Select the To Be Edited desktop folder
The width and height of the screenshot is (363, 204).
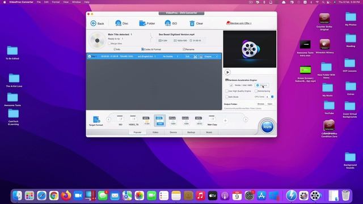12,53
